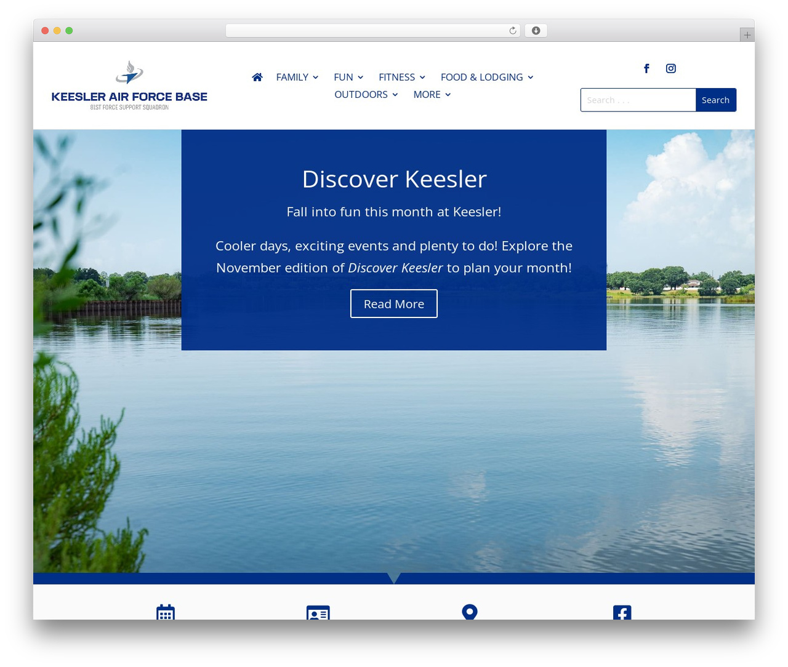Click the Keesler Air Force Base logo
Viewport: 788px width, 667px height.
click(129, 86)
